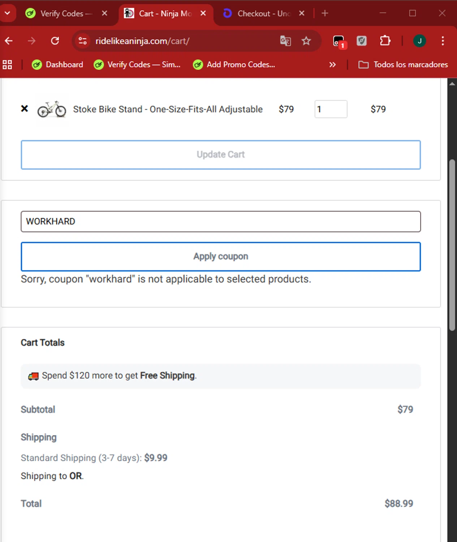Click the Subtotal amount $79
Image resolution: width=457 pixels, height=542 pixels.
click(405, 409)
